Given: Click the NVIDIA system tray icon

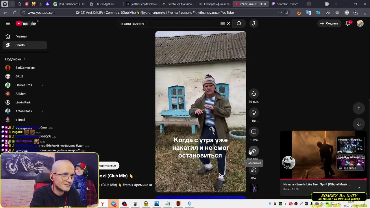Looking at the screenshot, I should pos(280,204).
